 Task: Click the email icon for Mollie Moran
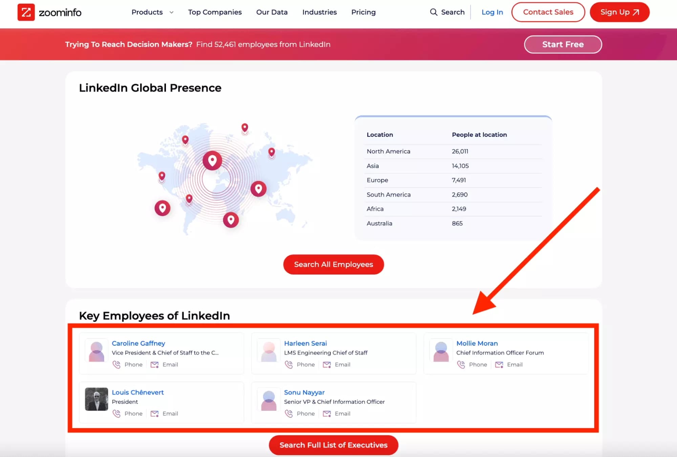[499, 365]
